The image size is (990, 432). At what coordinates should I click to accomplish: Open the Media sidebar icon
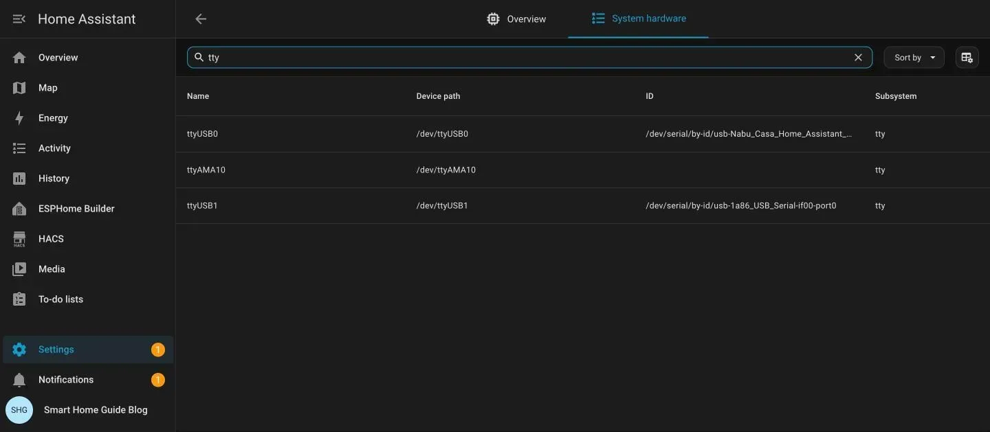19,269
